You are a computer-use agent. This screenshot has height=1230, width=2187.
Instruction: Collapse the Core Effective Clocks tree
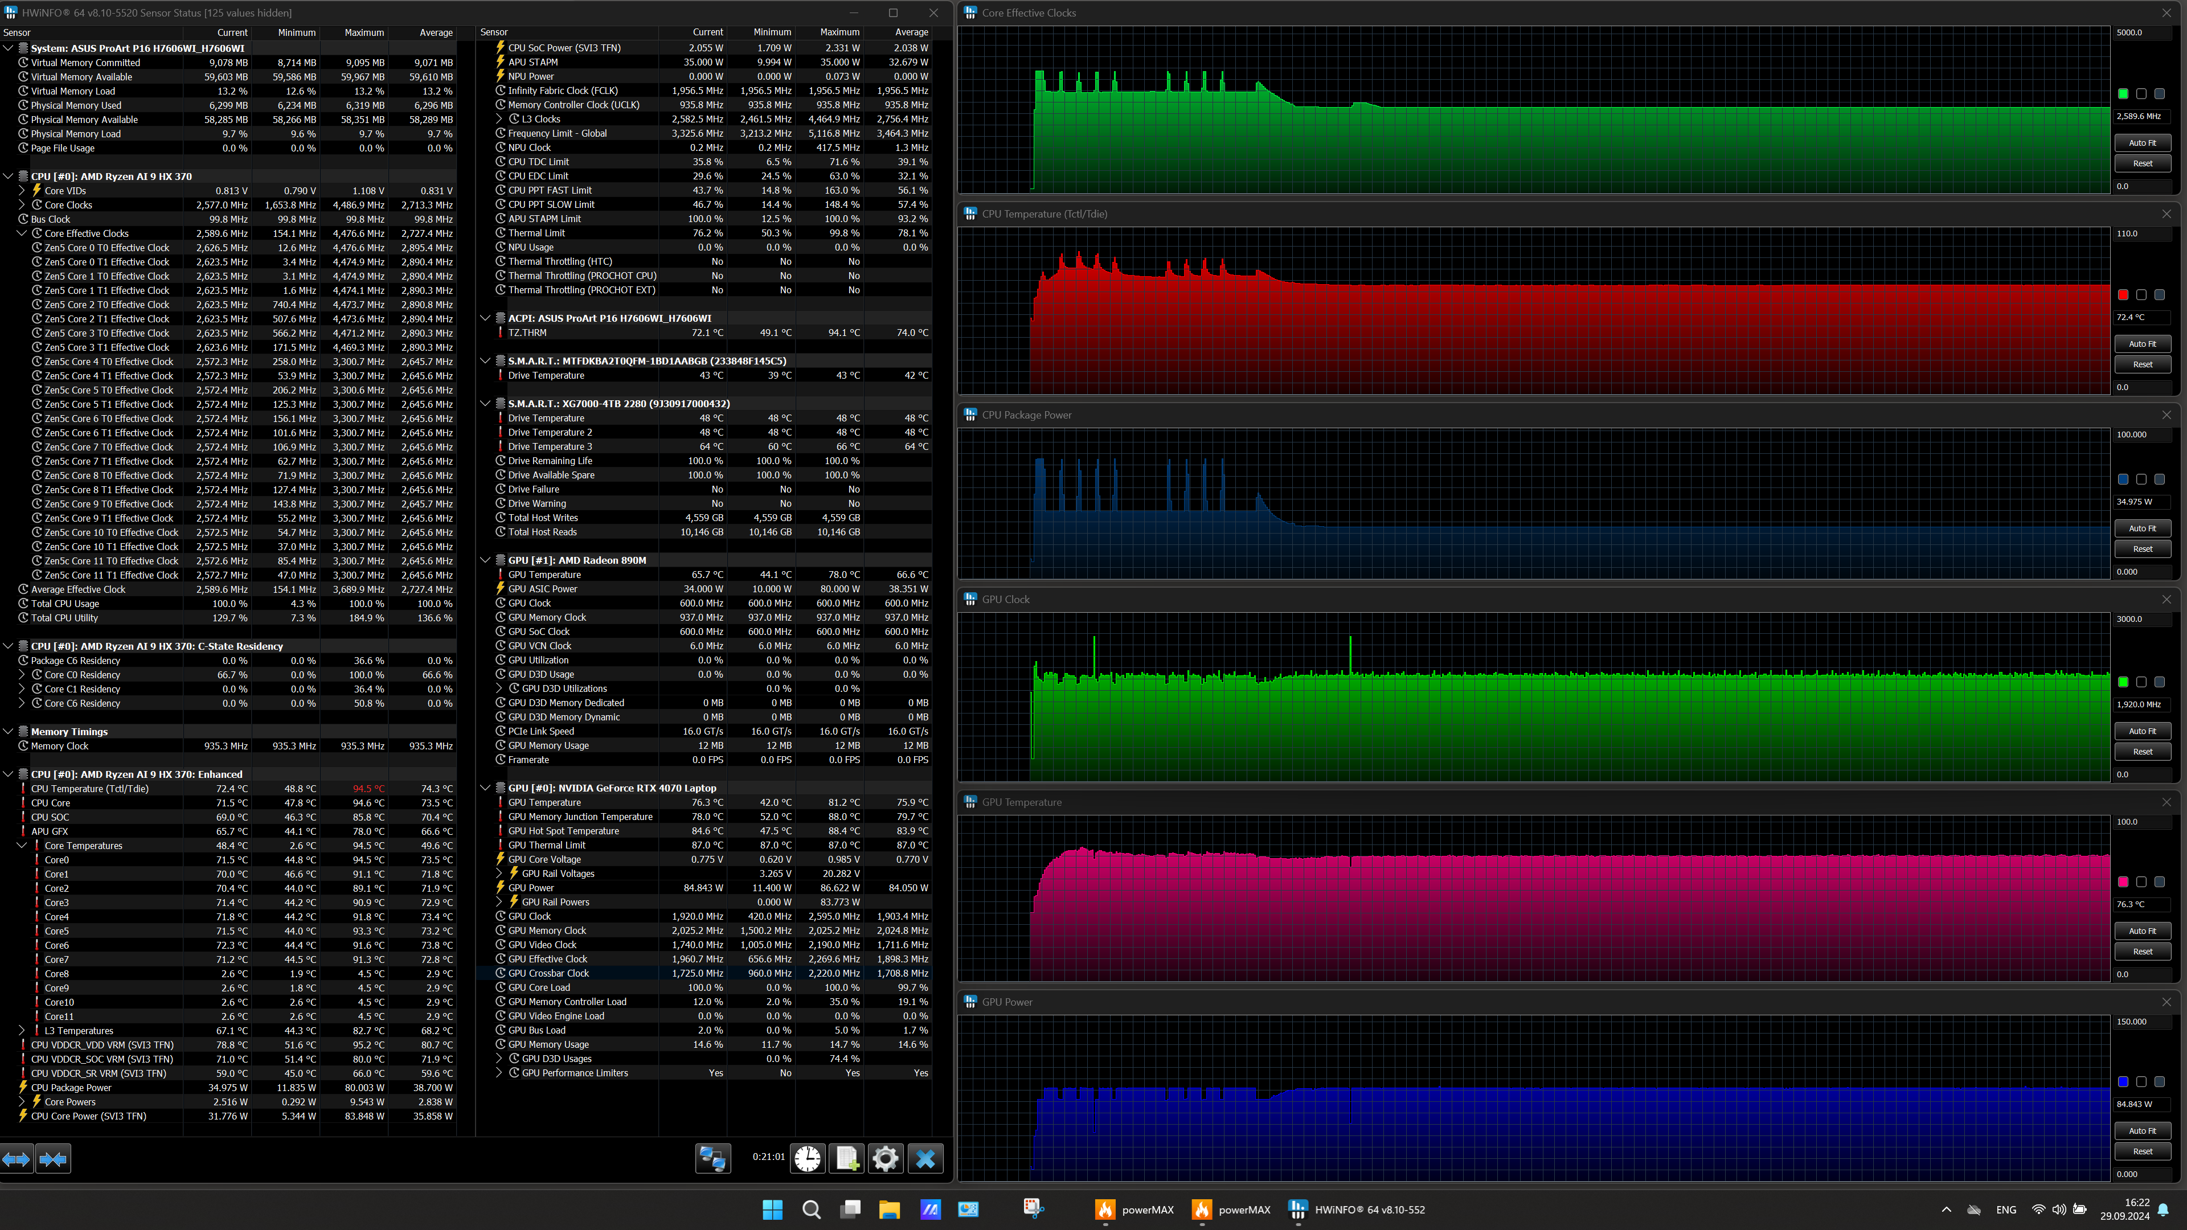click(22, 233)
